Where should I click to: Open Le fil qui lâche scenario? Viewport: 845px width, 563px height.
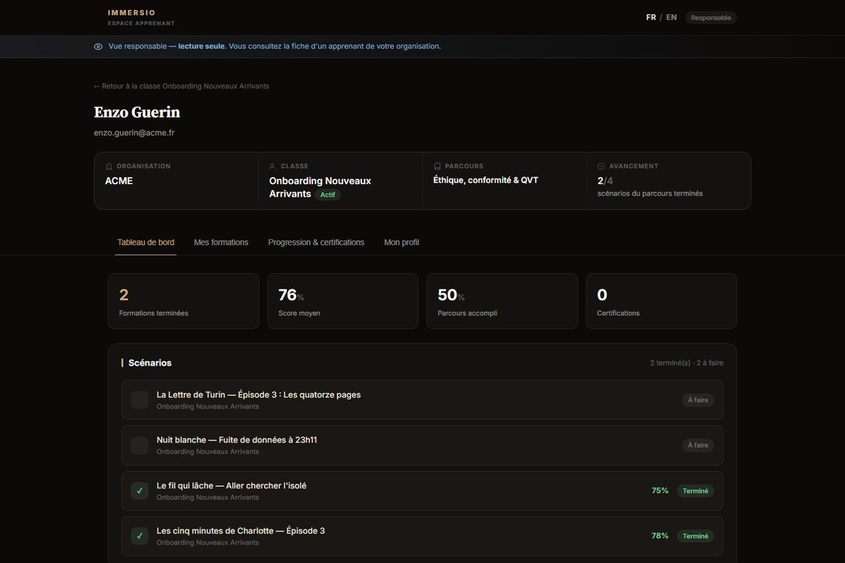click(422, 491)
